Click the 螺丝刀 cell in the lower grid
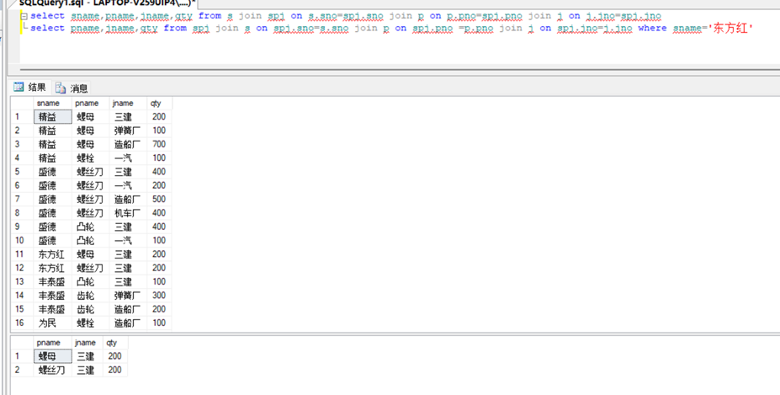The width and height of the screenshot is (780, 395). pos(53,370)
